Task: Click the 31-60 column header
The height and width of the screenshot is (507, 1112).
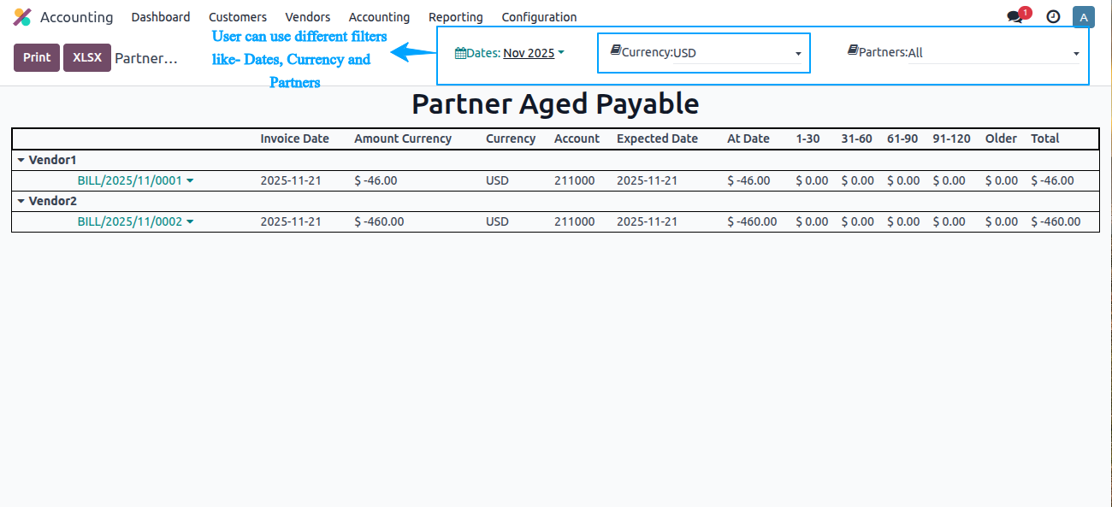Action: [x=856, y=139]
